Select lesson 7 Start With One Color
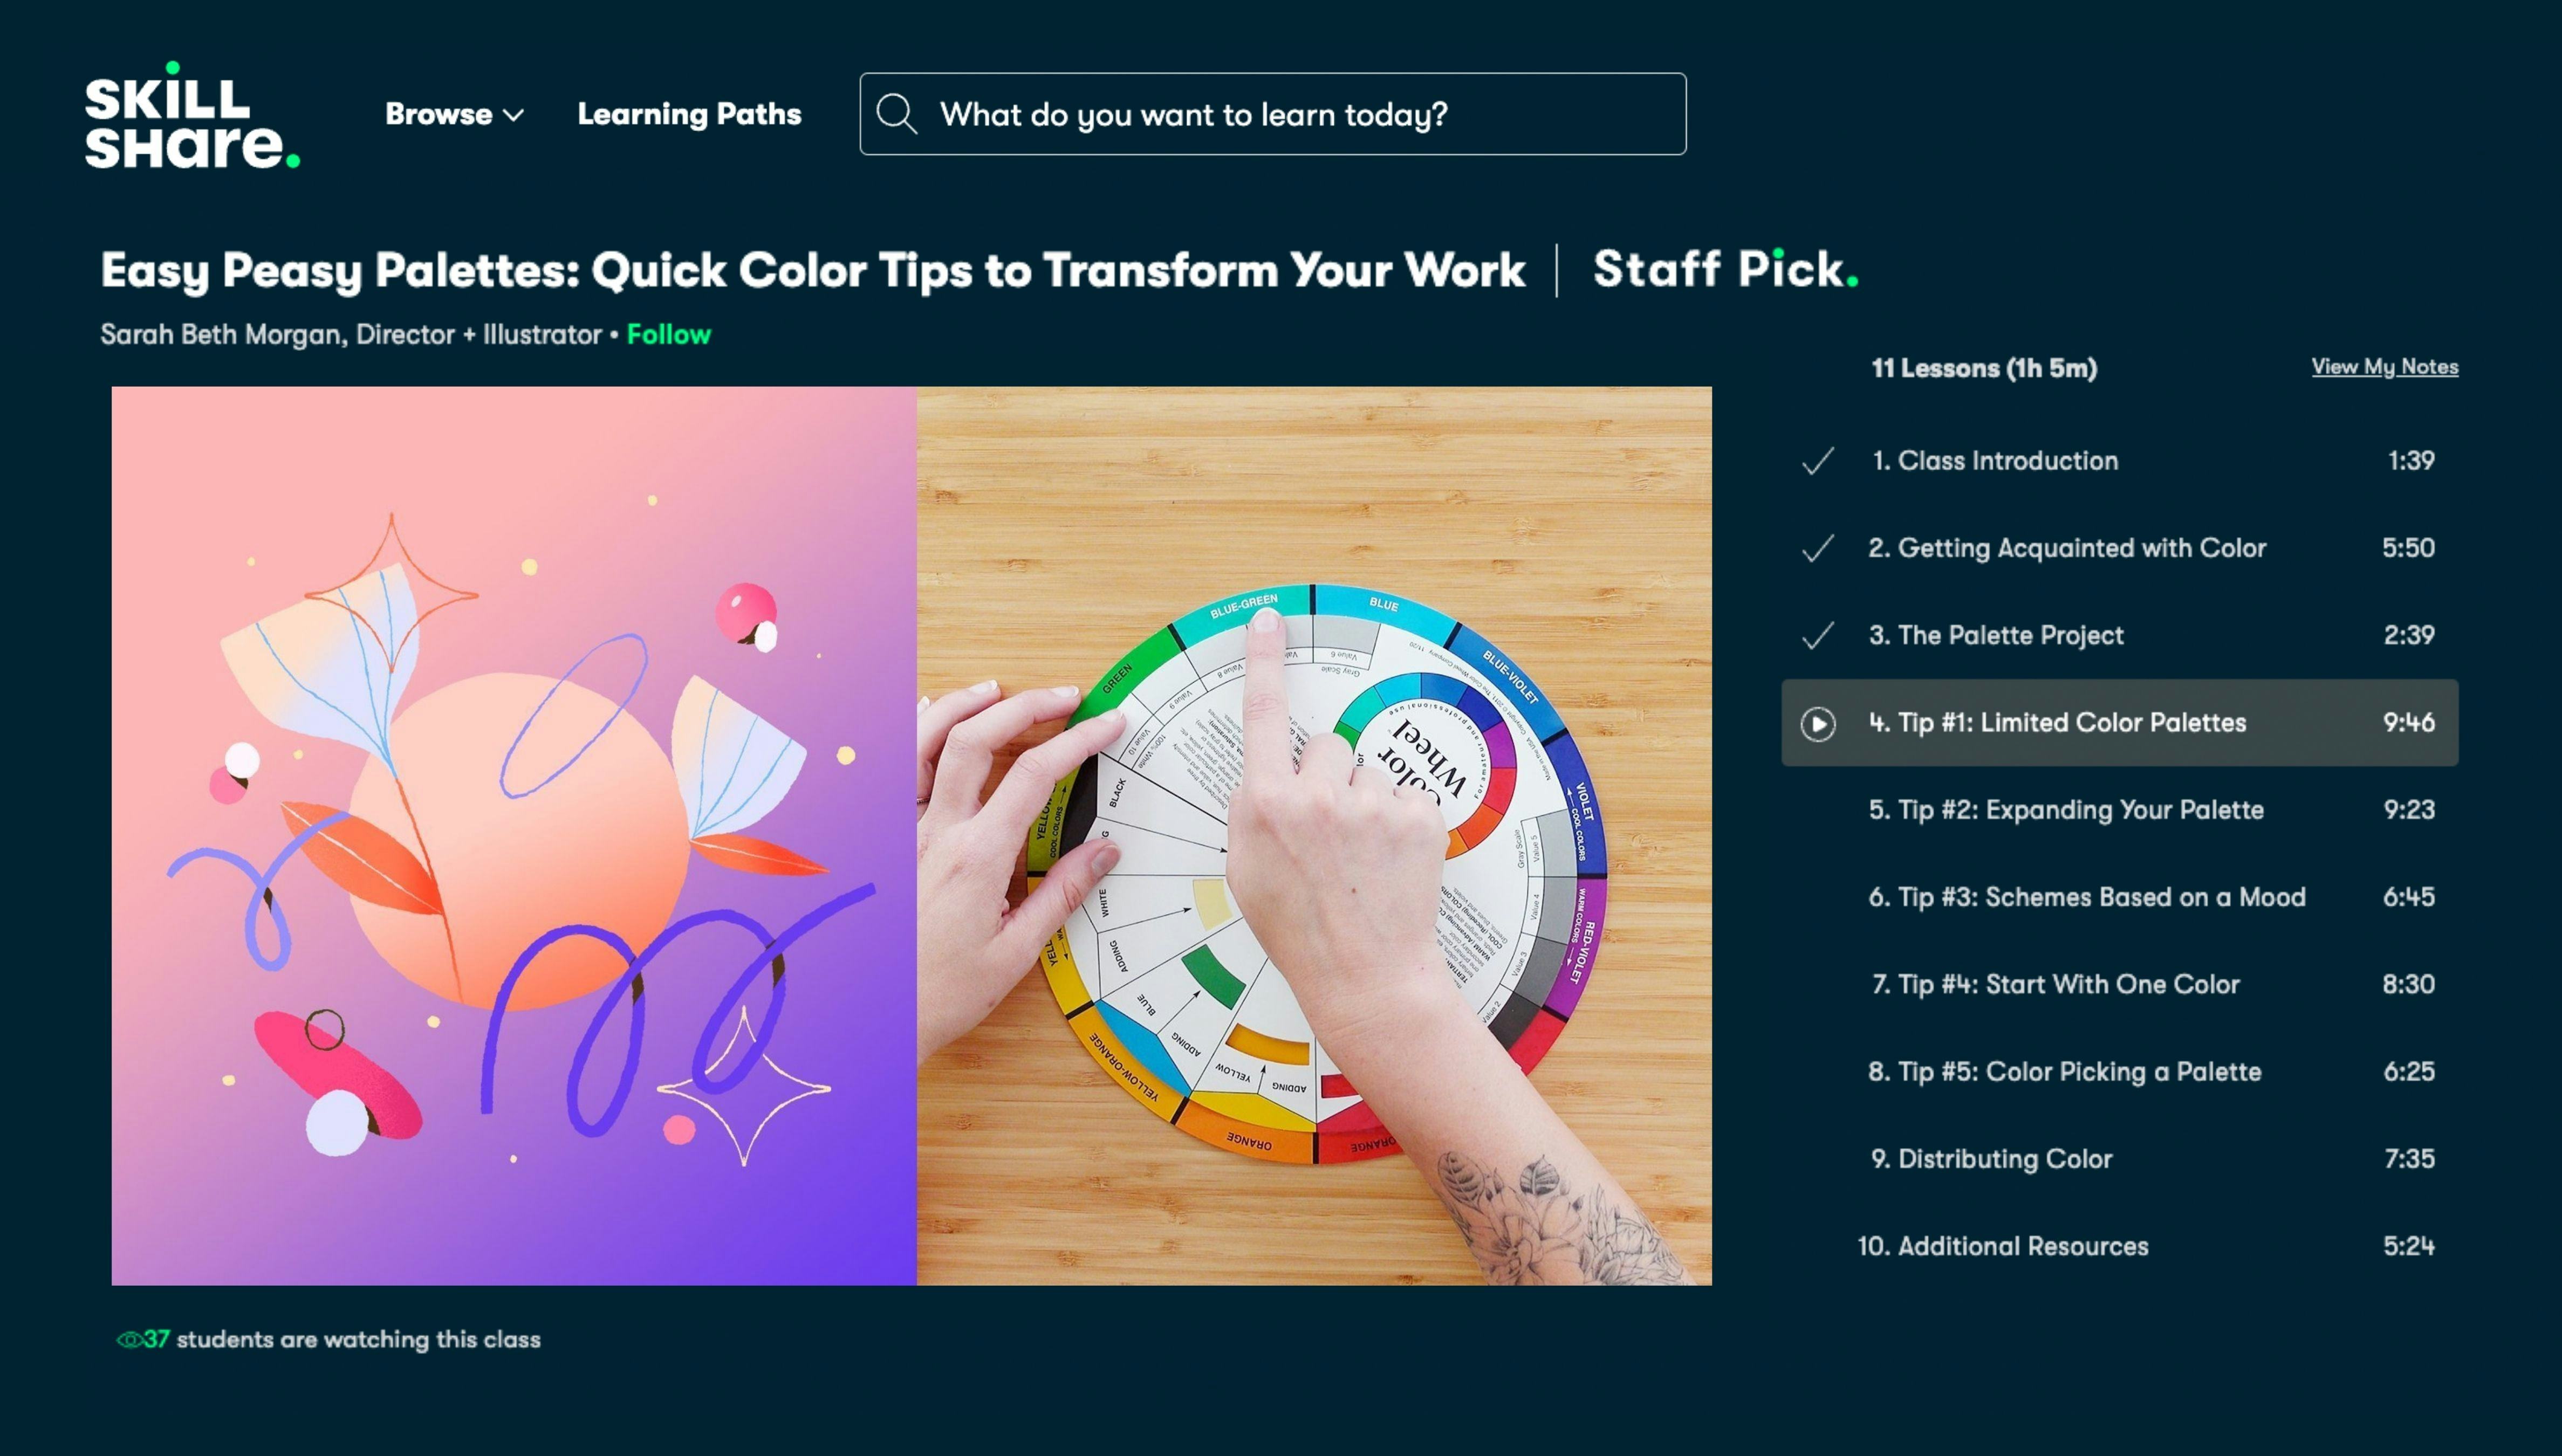2562x1456 pixels. coord(2120,984)
